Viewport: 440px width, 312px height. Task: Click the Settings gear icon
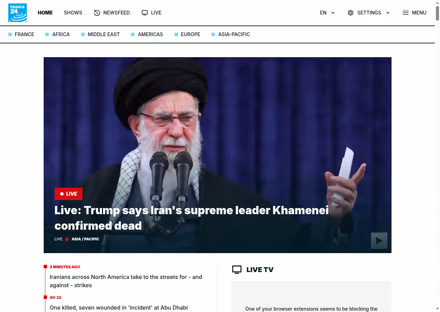pyautogui.click(x=351, y=13)
